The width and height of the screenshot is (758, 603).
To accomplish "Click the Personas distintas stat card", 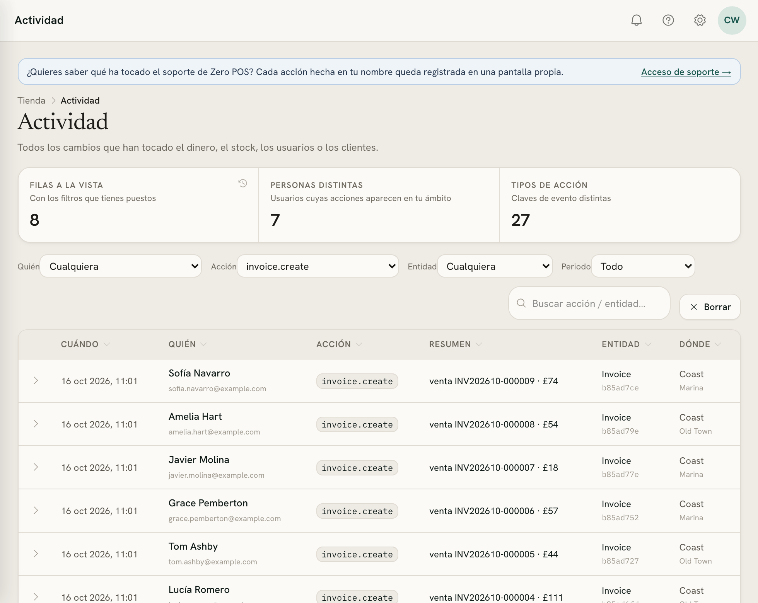I will click(379, 205).
